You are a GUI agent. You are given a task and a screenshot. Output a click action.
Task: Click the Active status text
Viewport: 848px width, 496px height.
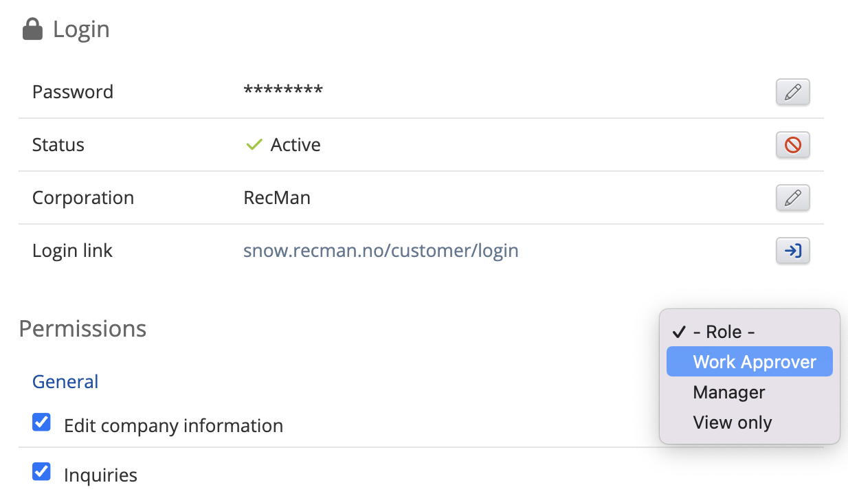pyautogui.click(x=295, y=145)
